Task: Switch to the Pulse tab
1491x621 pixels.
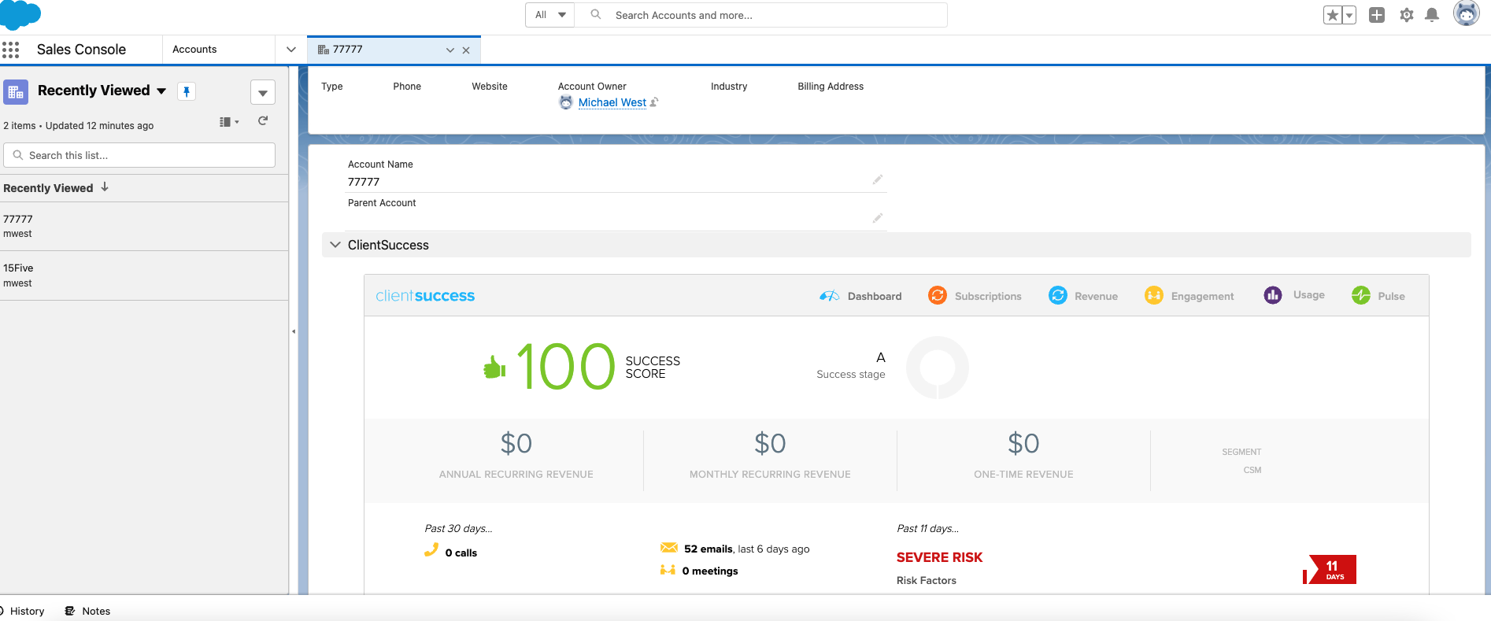Action: click(1378, 296)
